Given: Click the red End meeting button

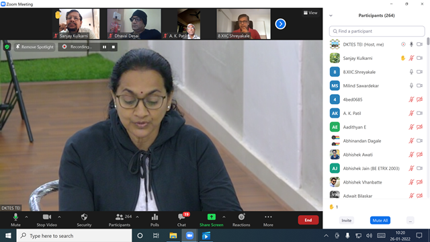Looking at the screenshot, I should click(x=308, y=220).
